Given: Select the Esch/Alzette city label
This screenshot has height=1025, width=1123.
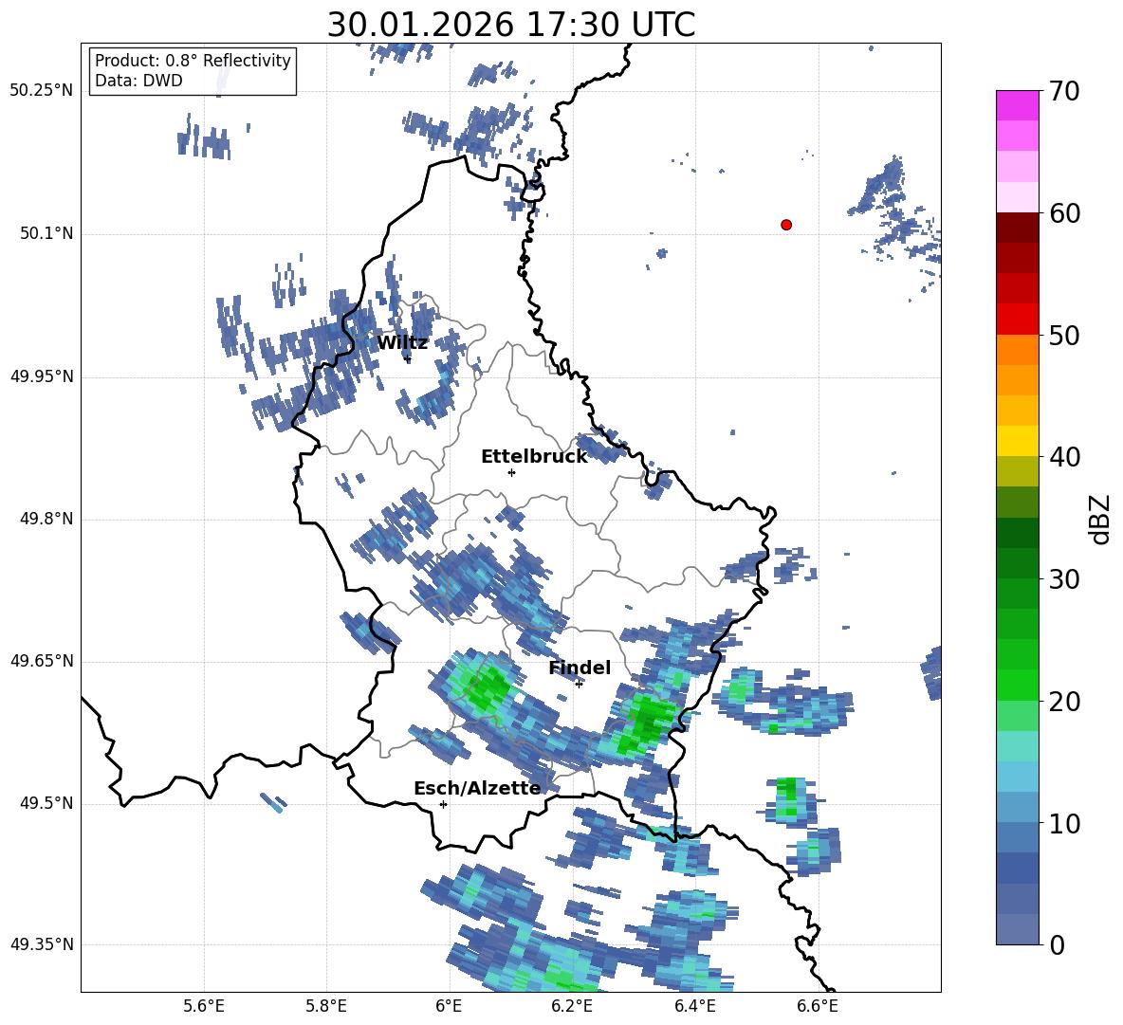Looking at the screenshot, I should [x=477, y=788].
